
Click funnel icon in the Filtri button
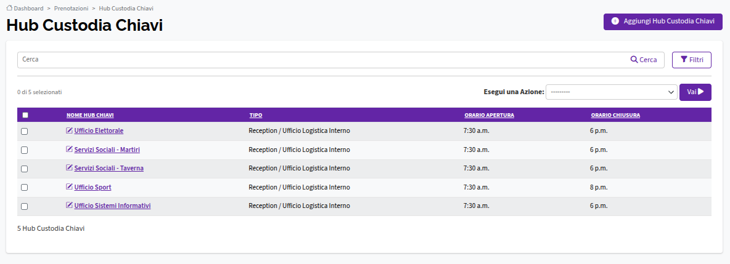click(x=684, y=60)
